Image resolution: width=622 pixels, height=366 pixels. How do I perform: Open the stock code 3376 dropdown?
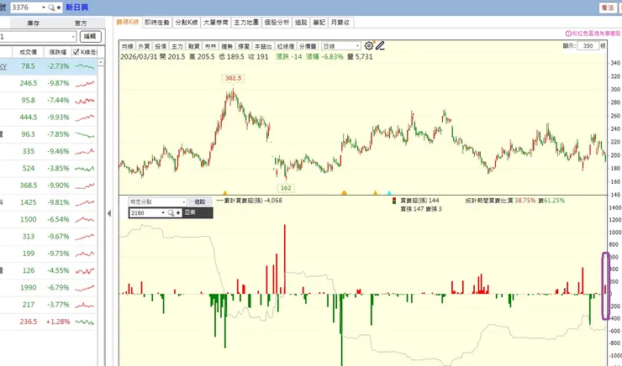[43, 8]
